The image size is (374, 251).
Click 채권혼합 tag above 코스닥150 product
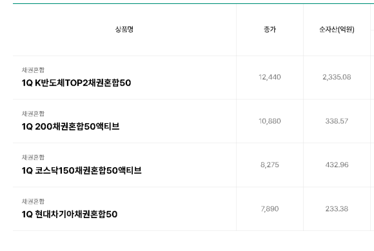pyautogui.click(x=33, y=157)
